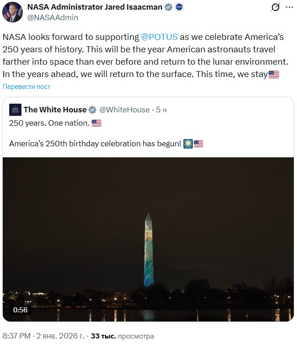The width and height of the screenshot is (297, 344).
Task: Translate post via "Перевести пост"
Action: tap(27, 87)
